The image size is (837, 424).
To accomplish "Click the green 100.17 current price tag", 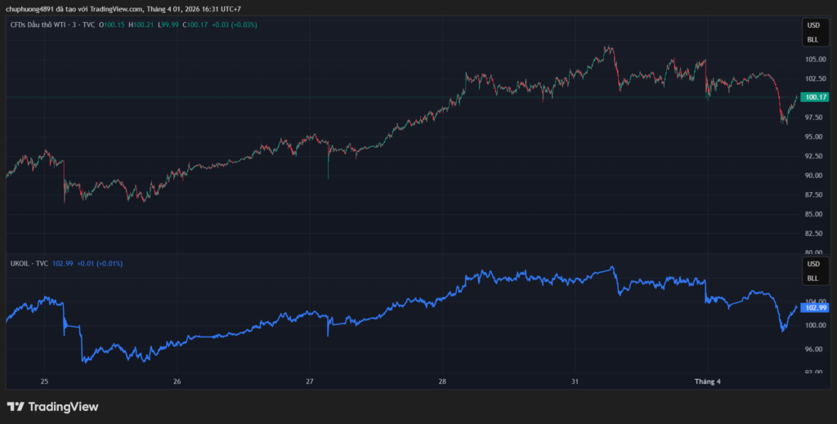I will click(815, 97).
